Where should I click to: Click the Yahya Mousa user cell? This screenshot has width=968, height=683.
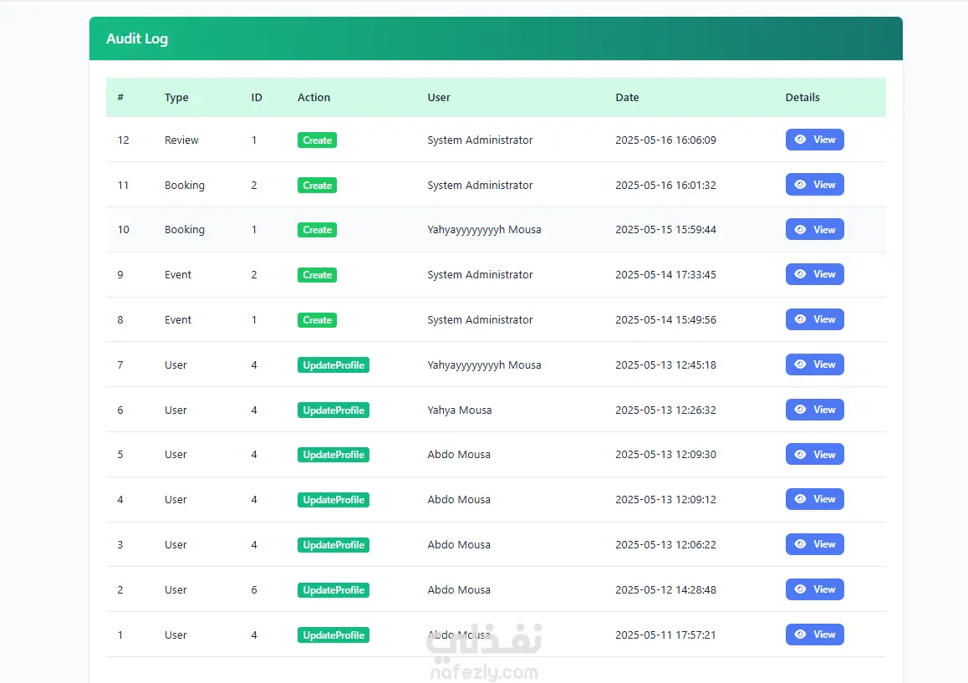tap(459, 410)
